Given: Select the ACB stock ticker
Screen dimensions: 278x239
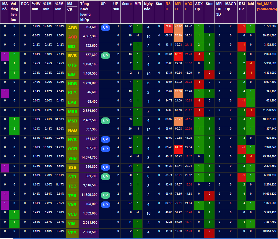Looking at the screenshot, I should (x=72, y=37).
